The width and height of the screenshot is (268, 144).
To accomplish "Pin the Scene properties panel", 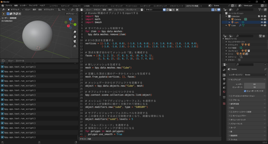I will click(265, 69).
